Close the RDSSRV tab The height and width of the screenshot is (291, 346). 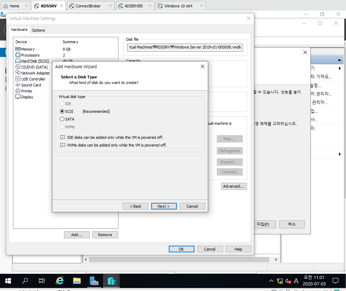(62, 6)
